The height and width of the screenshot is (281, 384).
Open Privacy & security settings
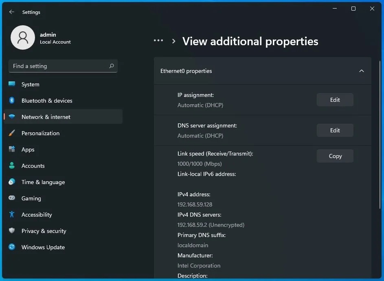[x=63, y=231]
